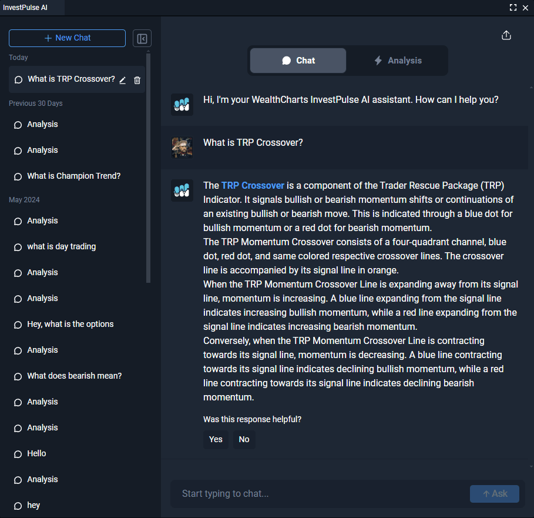Screen dimensions: 534x518
Task: Click the 'Previous 30 Days' heading
Action: click(36, 103)
